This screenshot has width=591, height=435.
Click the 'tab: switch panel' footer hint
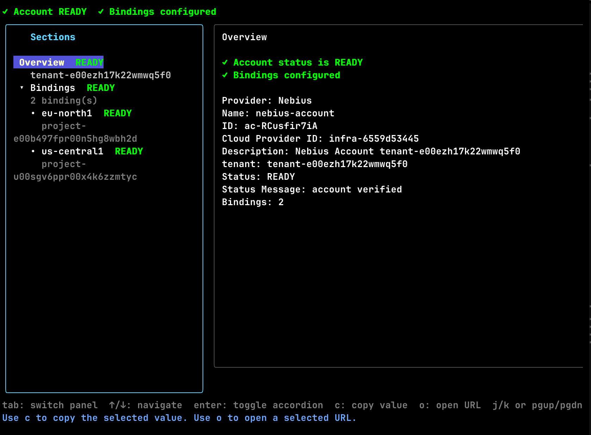[x=50, y=405]
